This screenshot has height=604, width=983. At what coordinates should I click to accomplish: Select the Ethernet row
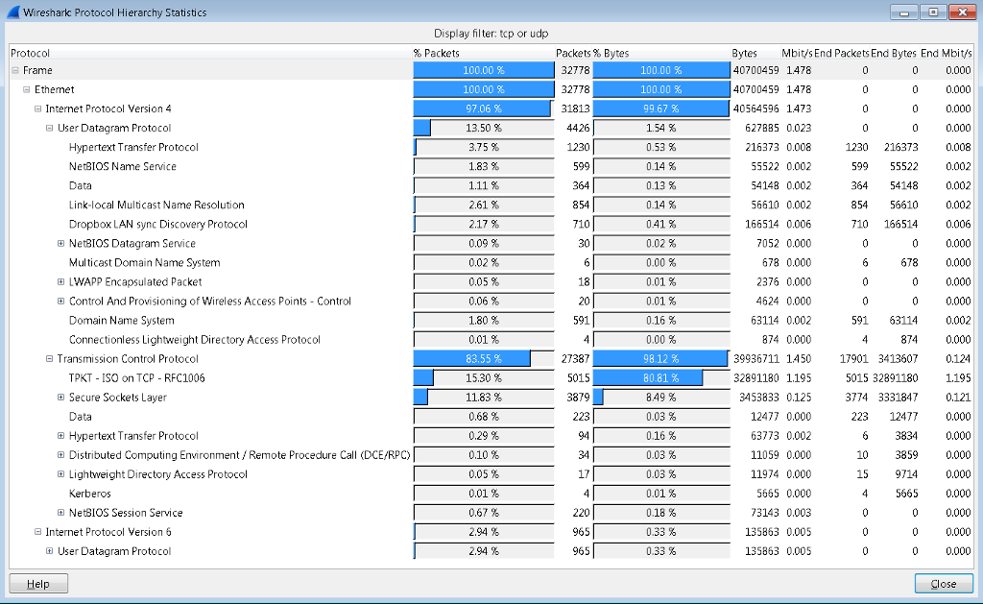click(491, 89)
